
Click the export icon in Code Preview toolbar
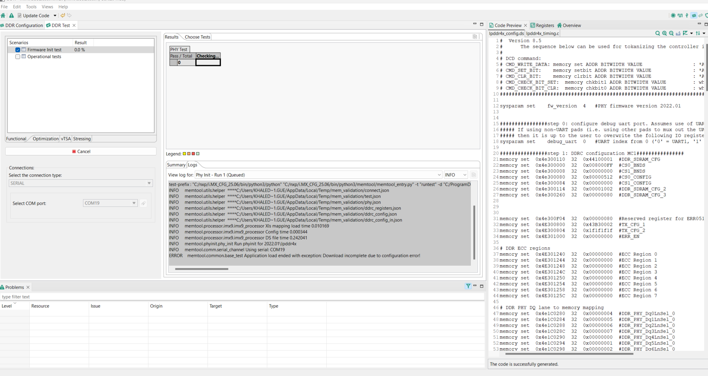(678, 33)
